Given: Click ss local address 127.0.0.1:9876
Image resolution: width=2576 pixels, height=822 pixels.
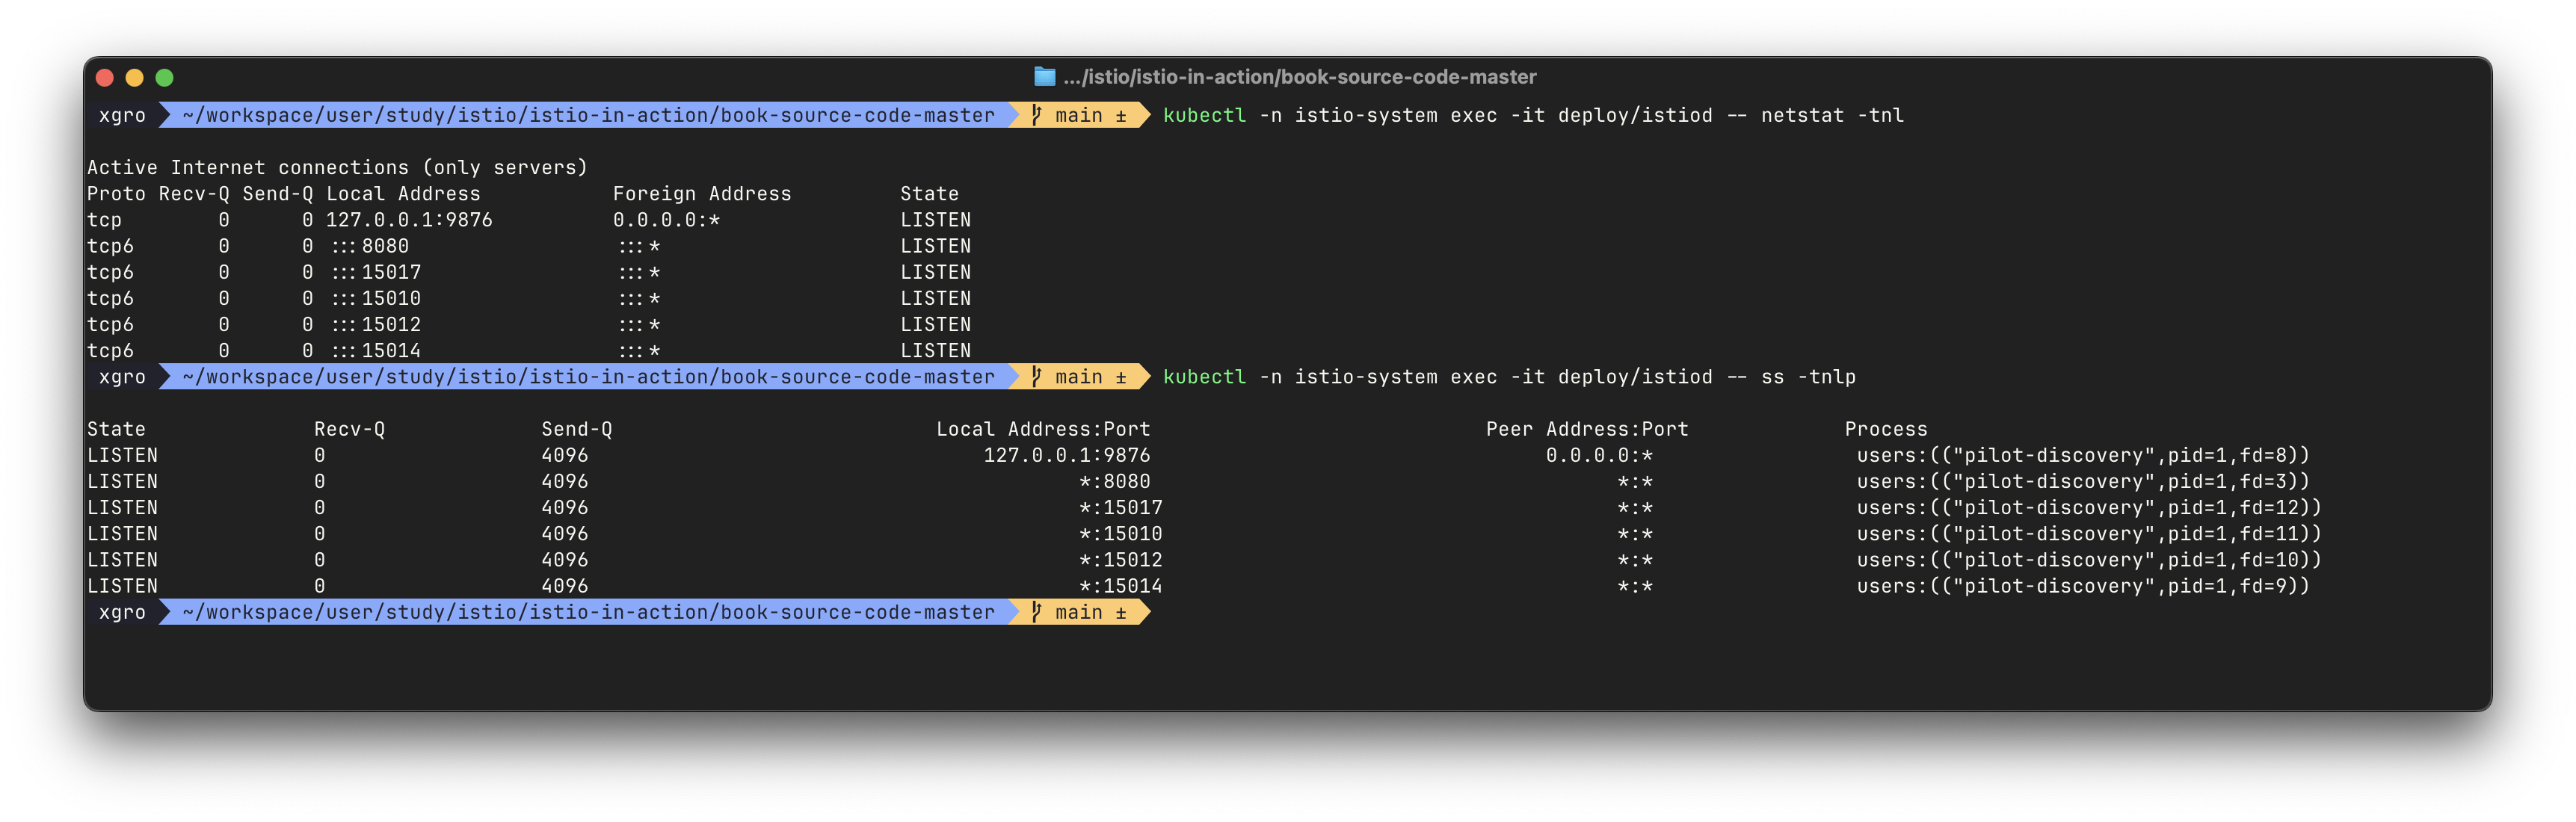Looking at the screenshot, I should click(1067, 455).
